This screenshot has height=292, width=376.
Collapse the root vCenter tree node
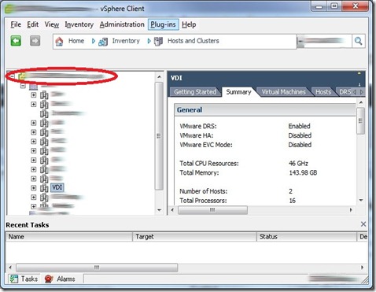[13, 76]
